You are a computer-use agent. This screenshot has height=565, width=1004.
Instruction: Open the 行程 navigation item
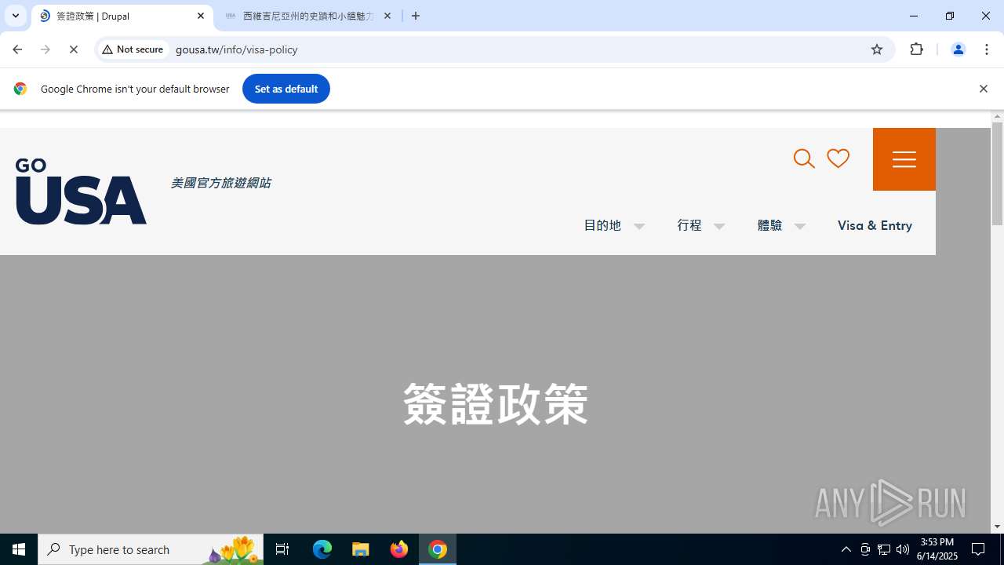pos(689,225)
